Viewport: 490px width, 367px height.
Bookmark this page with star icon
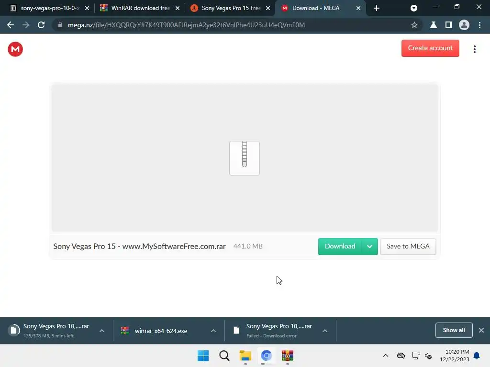[414, 25]
